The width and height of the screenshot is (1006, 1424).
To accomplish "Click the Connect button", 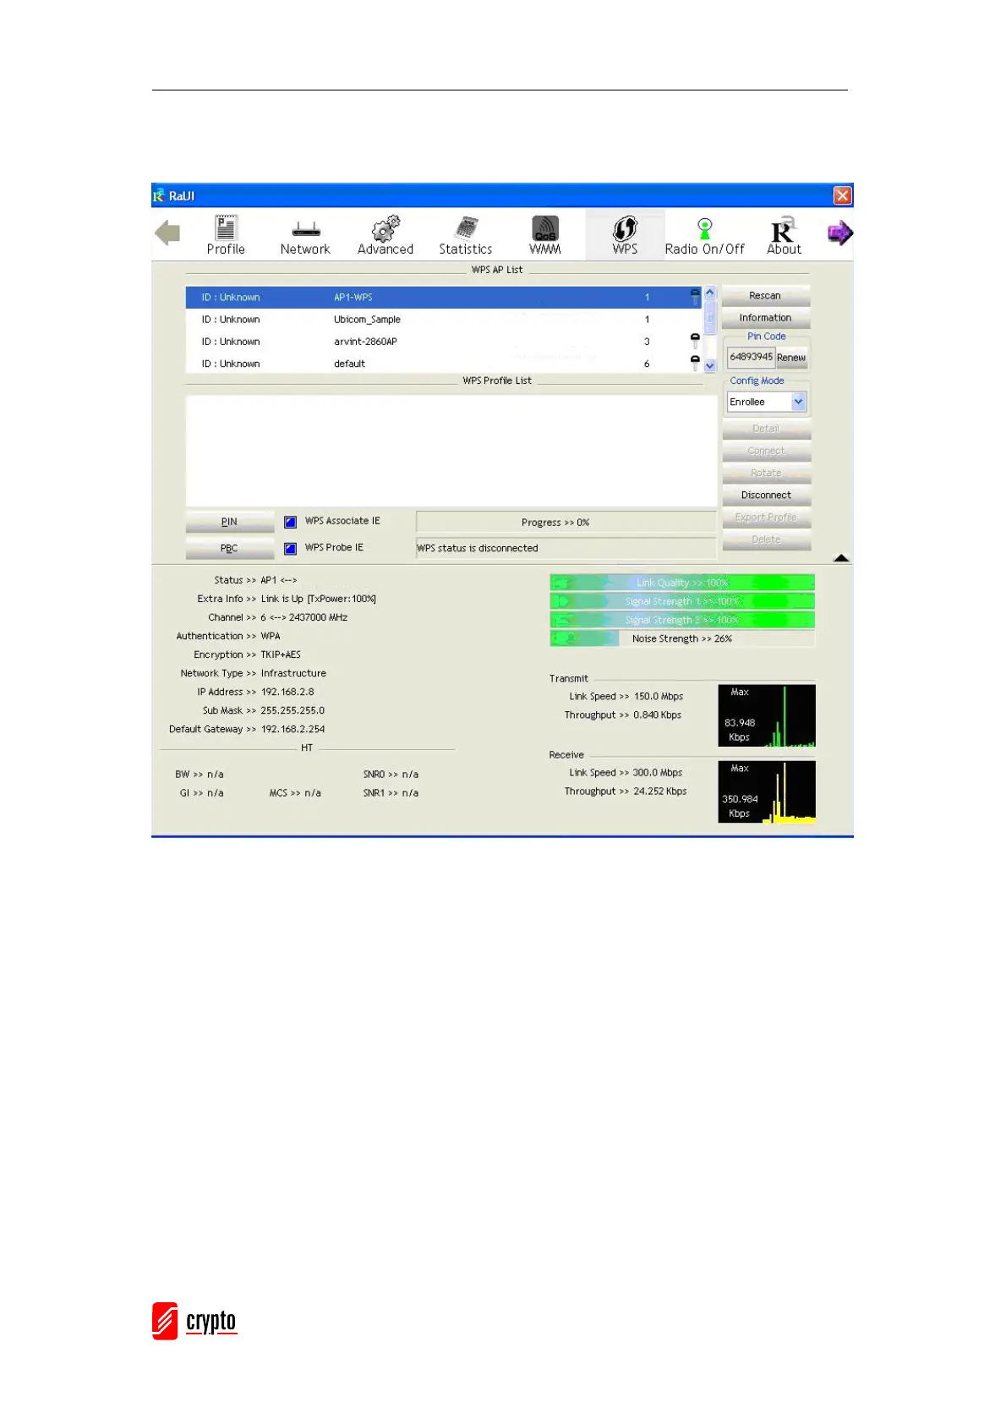I will [x=766, y=451].
